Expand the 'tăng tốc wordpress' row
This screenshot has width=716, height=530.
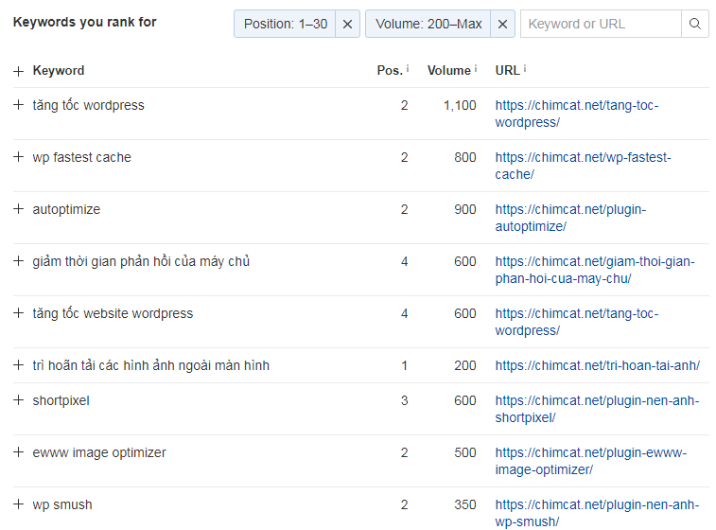18,105
